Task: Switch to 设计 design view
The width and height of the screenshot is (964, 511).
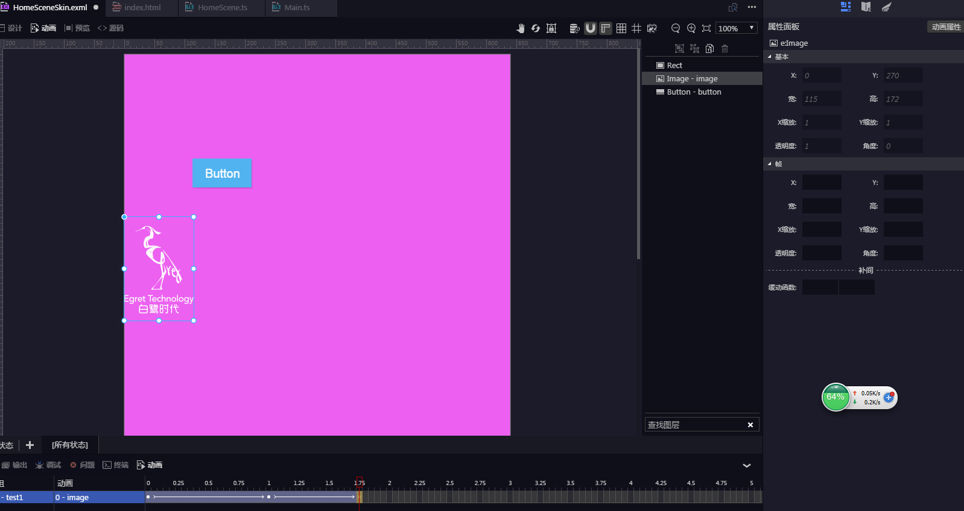Action: coord(11,28)
